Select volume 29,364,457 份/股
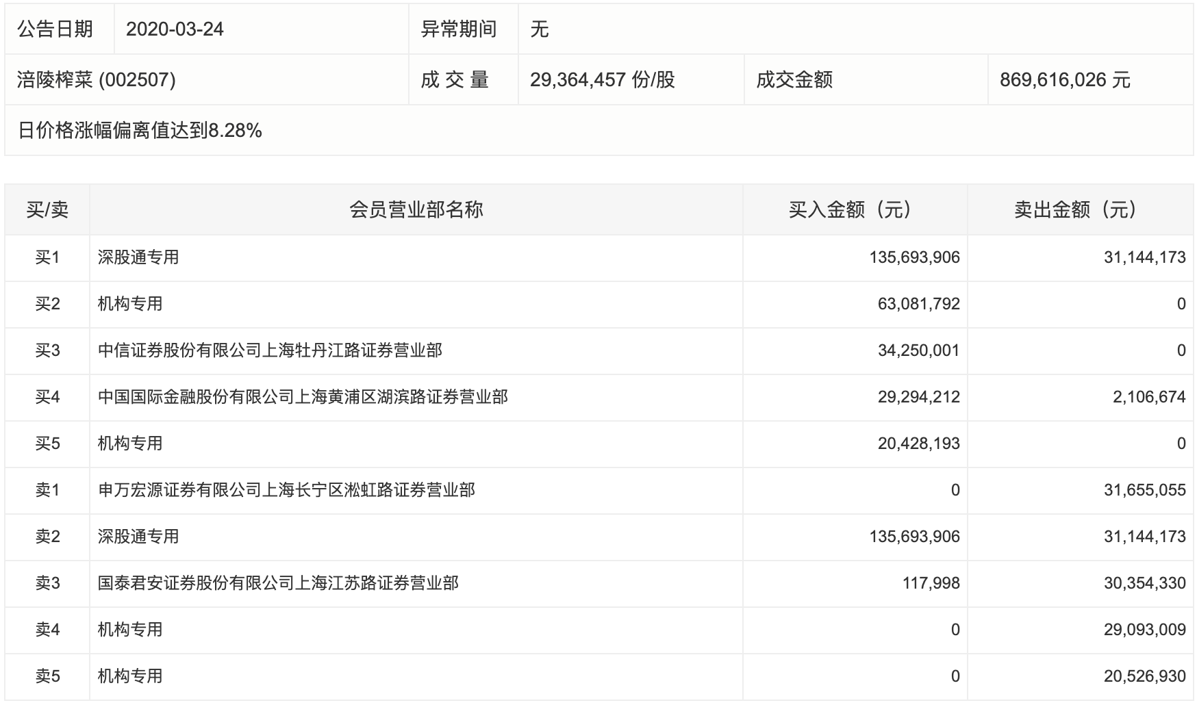1197x705 pixels. click(603, 80)
